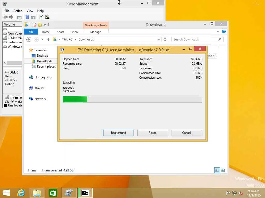Open the View menu in Disk Management

pos(30,11)
